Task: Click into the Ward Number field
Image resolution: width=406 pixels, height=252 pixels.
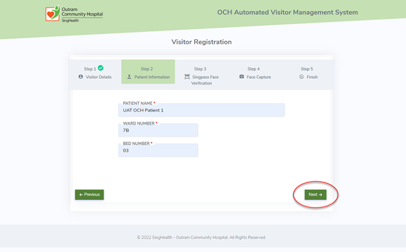Action: click(158, 130)
